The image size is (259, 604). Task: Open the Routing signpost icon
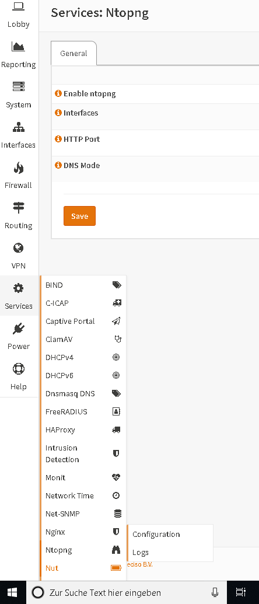[19, 208]
